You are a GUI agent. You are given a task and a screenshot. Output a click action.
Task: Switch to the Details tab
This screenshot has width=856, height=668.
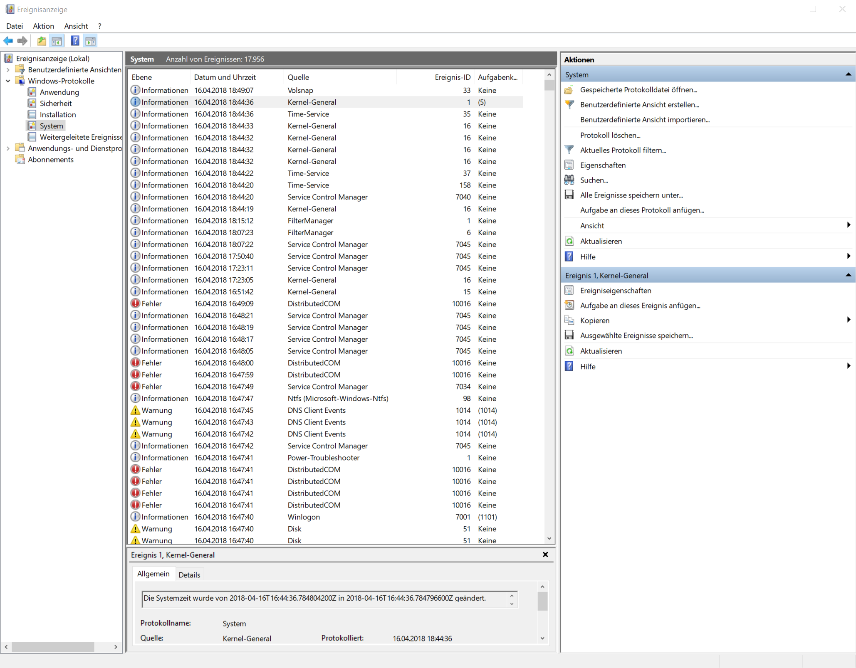coord(189,575)
